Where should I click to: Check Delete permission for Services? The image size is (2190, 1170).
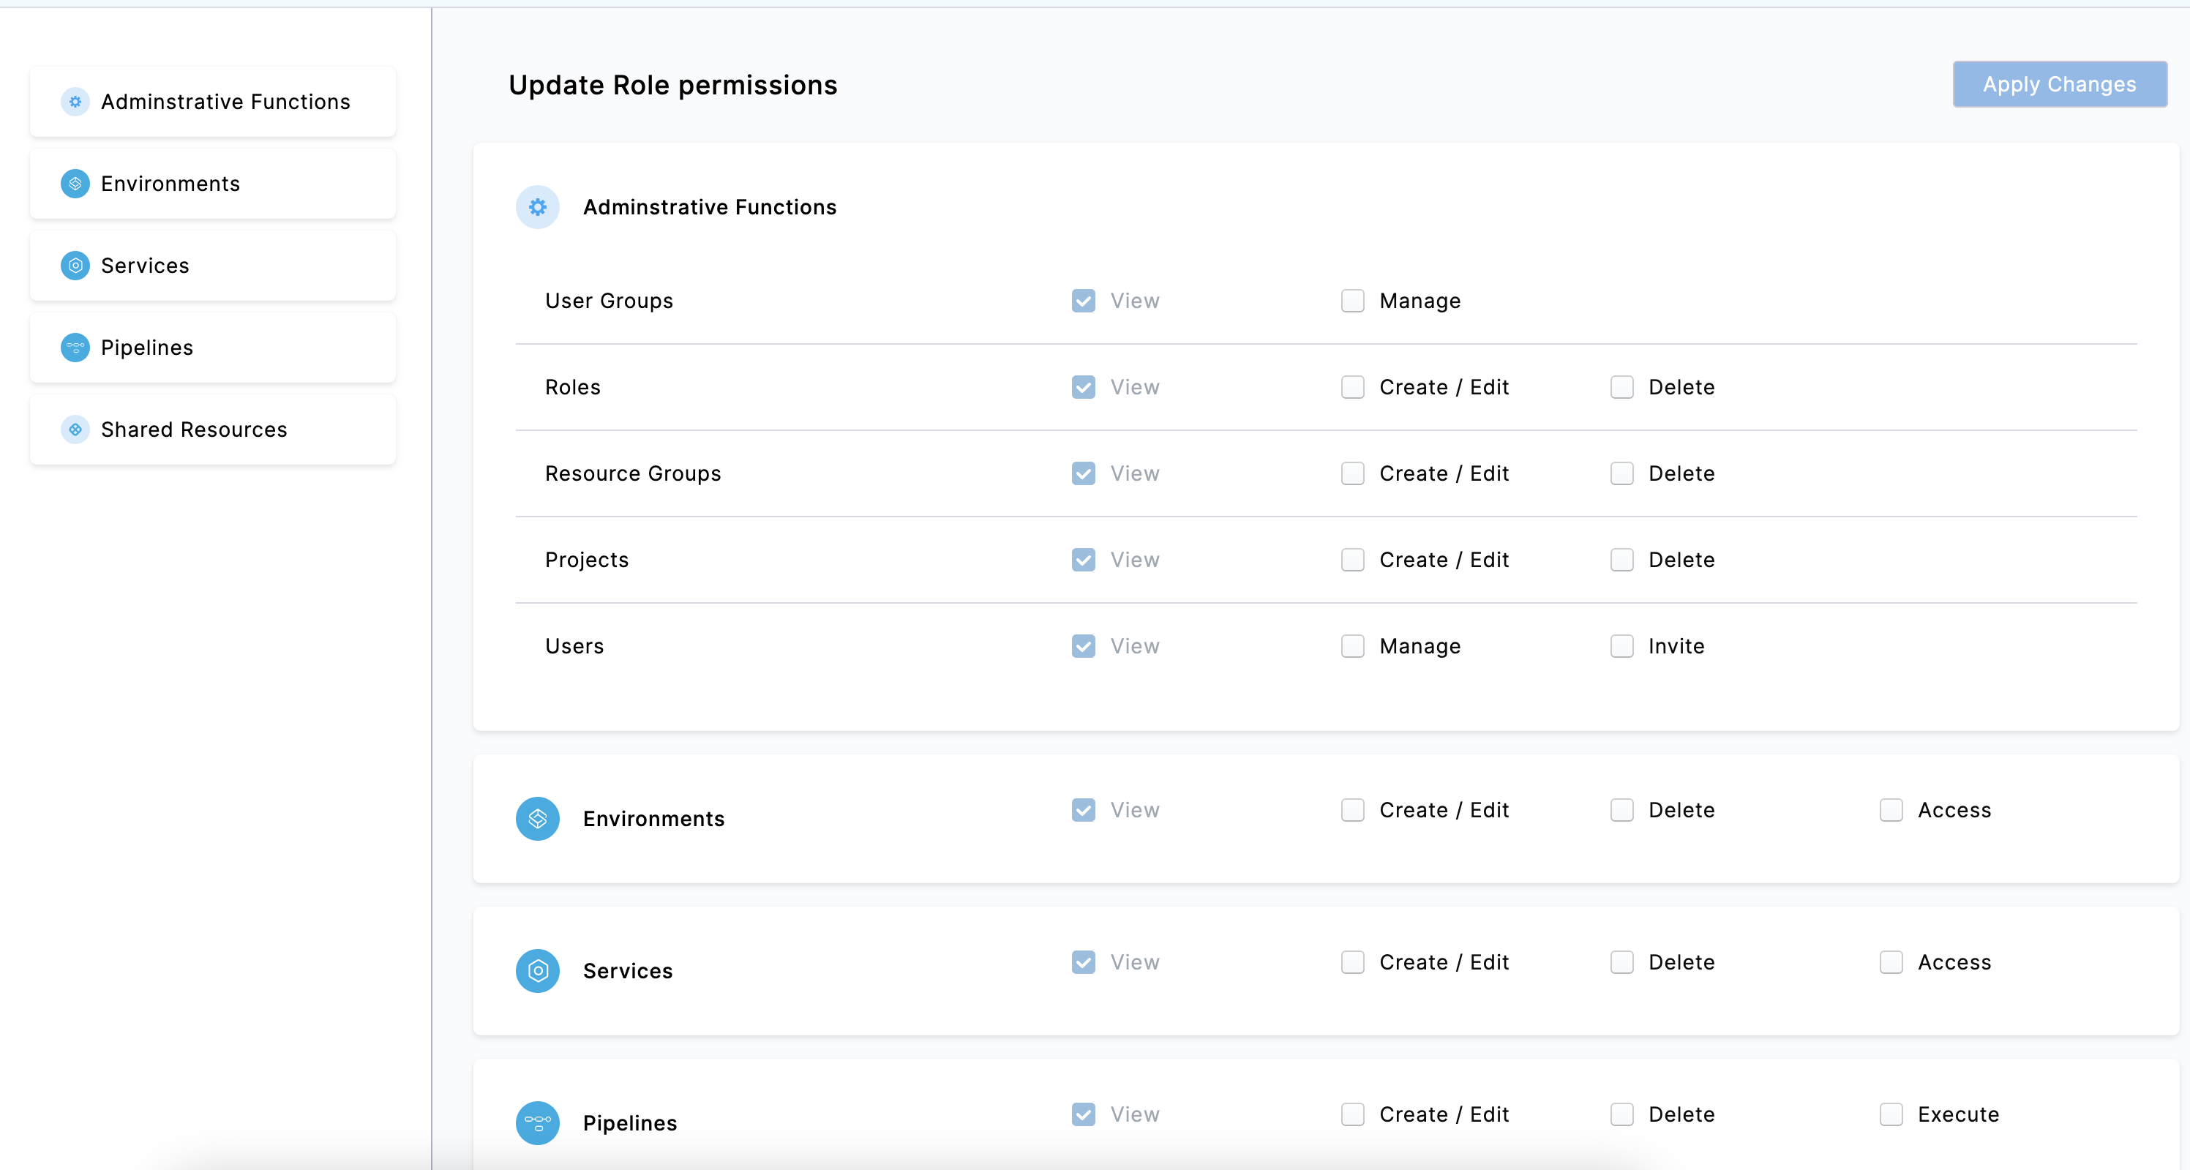click(1622, 962)
